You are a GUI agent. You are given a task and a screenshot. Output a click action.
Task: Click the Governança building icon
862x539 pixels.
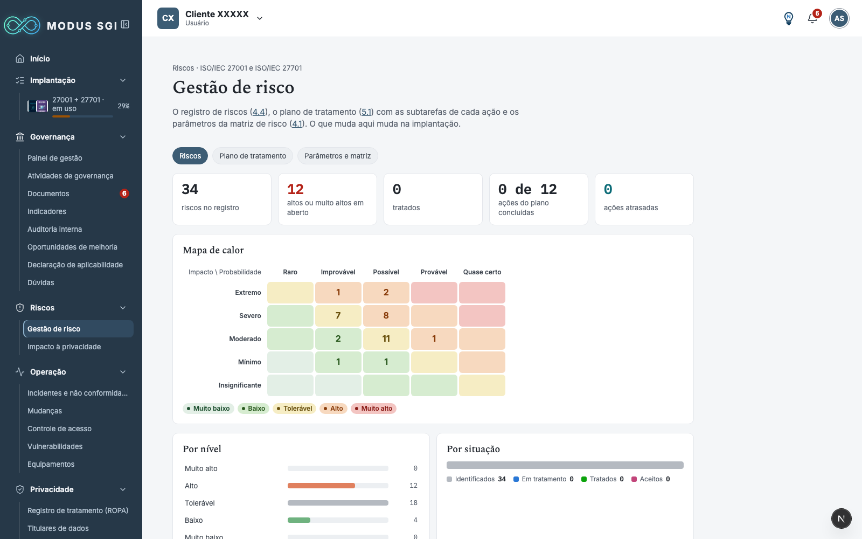pos(20,137)
